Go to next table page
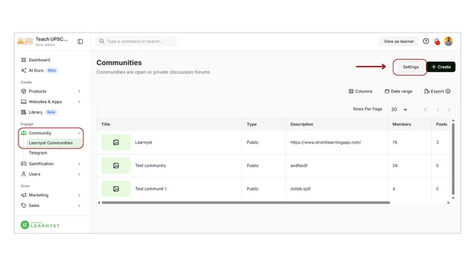 coord(449,110)
